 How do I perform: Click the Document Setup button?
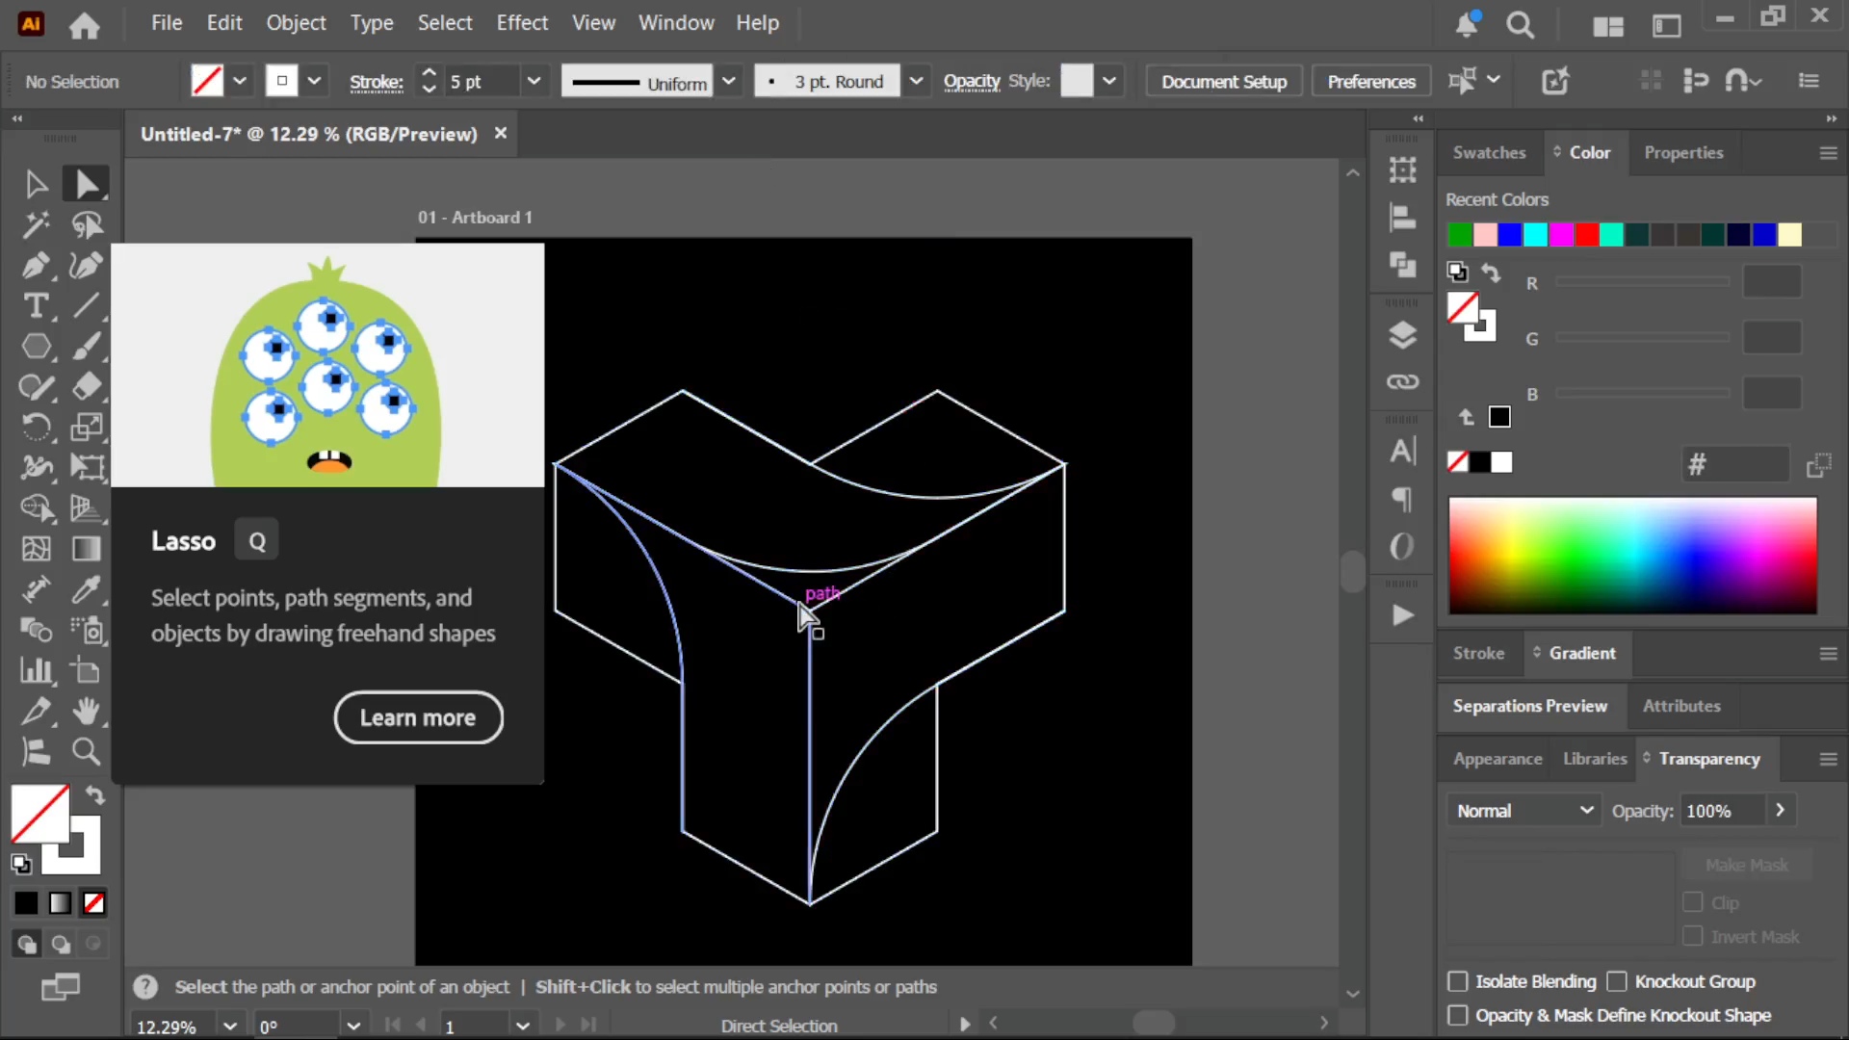[x=1224, y=82]
